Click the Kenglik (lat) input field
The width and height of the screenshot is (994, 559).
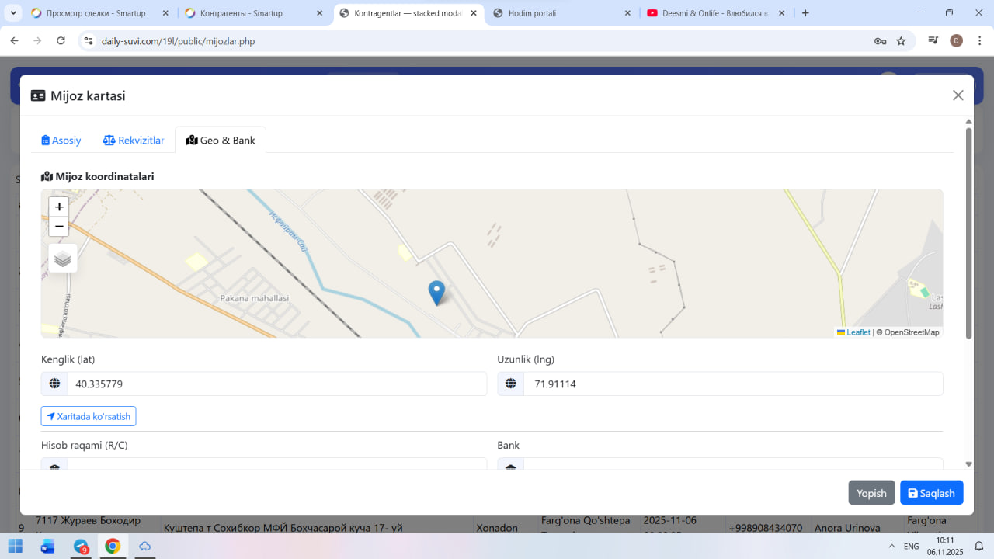point(277,384)
